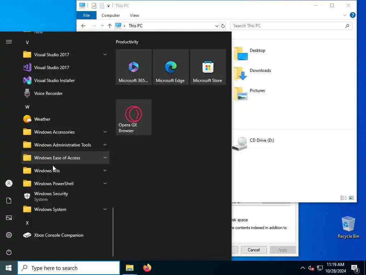Click the muted volume tray icon
The image size is (366, 275).
[x=311, y=268]
